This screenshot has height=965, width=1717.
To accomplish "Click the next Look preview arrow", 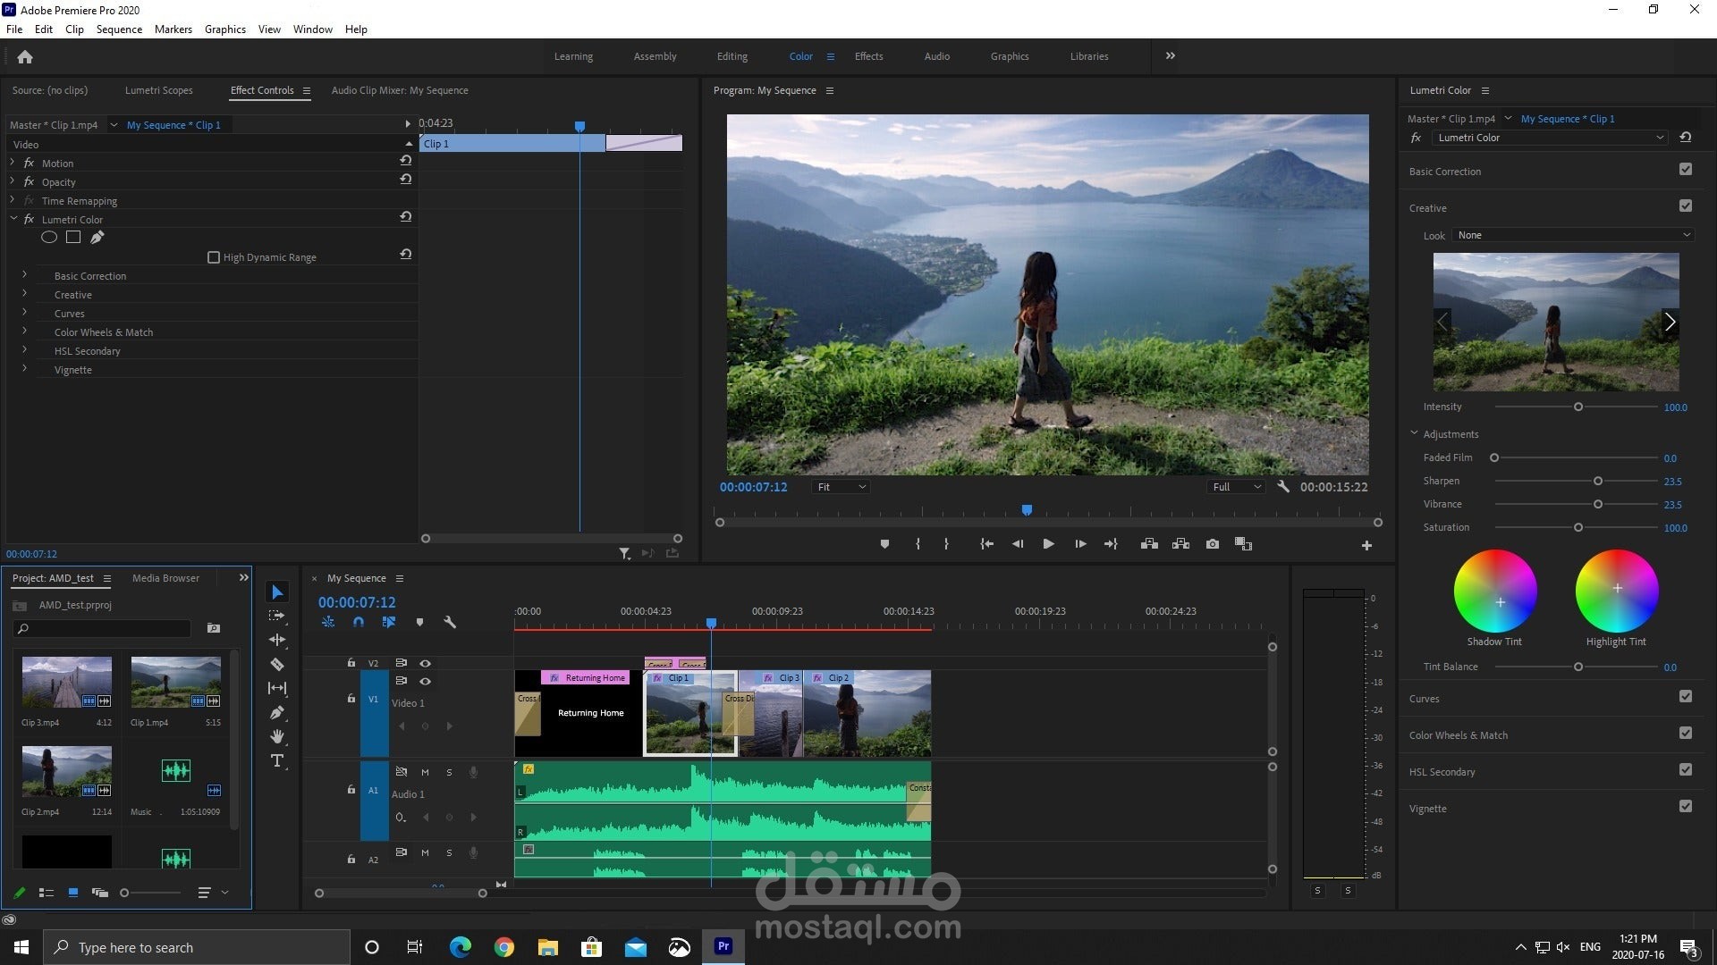I will pyautogui.click(x=1669, y=322).
